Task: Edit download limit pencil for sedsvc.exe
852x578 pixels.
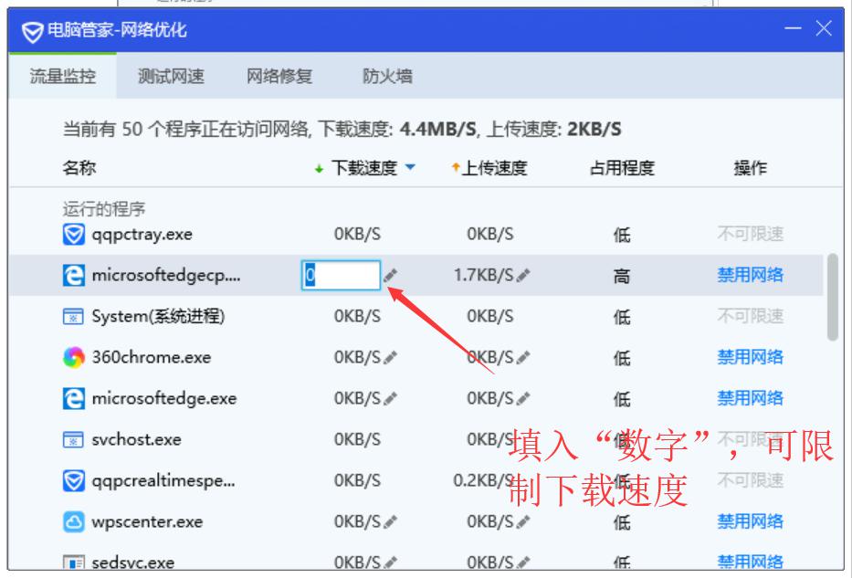Action: click(x=390, y=562)
